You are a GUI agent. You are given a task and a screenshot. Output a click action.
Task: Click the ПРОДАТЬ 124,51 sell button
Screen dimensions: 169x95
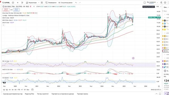(6, 10)
